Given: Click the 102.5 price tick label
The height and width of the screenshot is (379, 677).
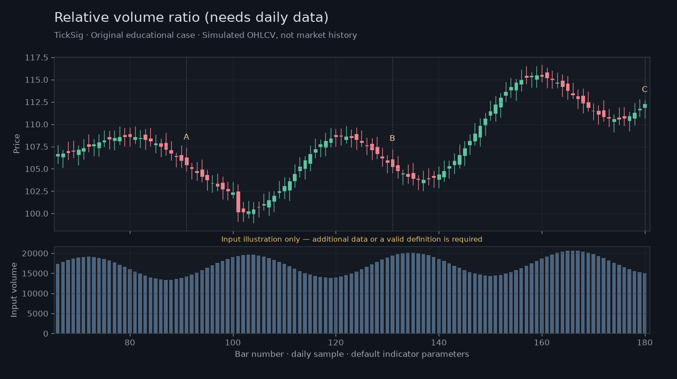Looking at the screenshot, I should click(x=36, y=191).
